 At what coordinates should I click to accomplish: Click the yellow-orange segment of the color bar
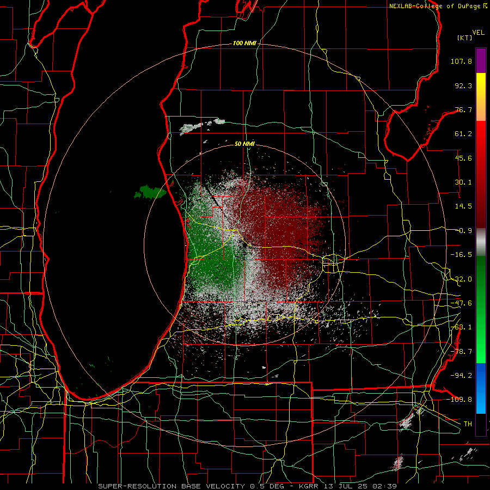(x=481, y=97)
